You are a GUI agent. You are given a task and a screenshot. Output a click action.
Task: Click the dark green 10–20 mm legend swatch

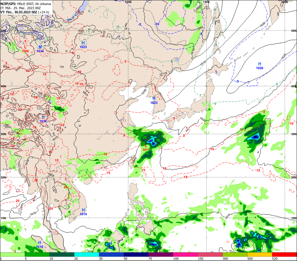tap(62, 254)
